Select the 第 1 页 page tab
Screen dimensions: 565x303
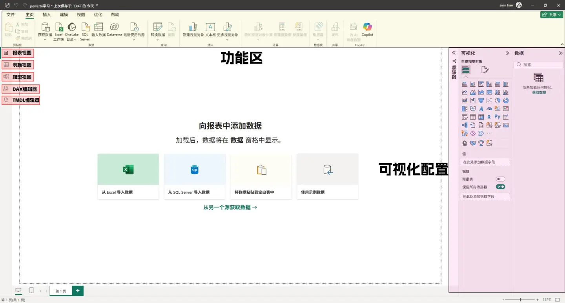pos(61,291)
